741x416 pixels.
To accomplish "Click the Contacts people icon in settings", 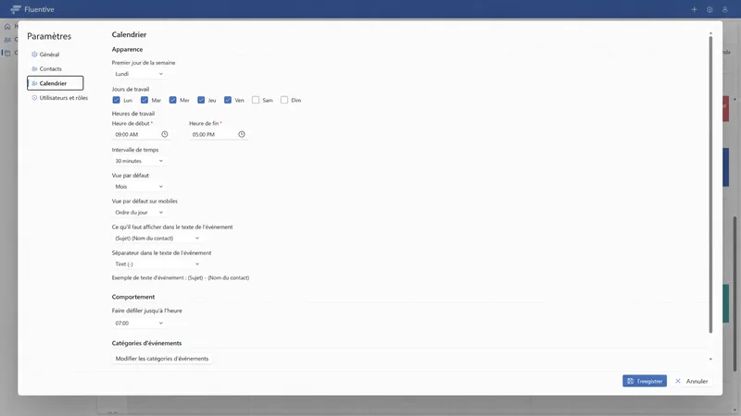I will point(34,68).
